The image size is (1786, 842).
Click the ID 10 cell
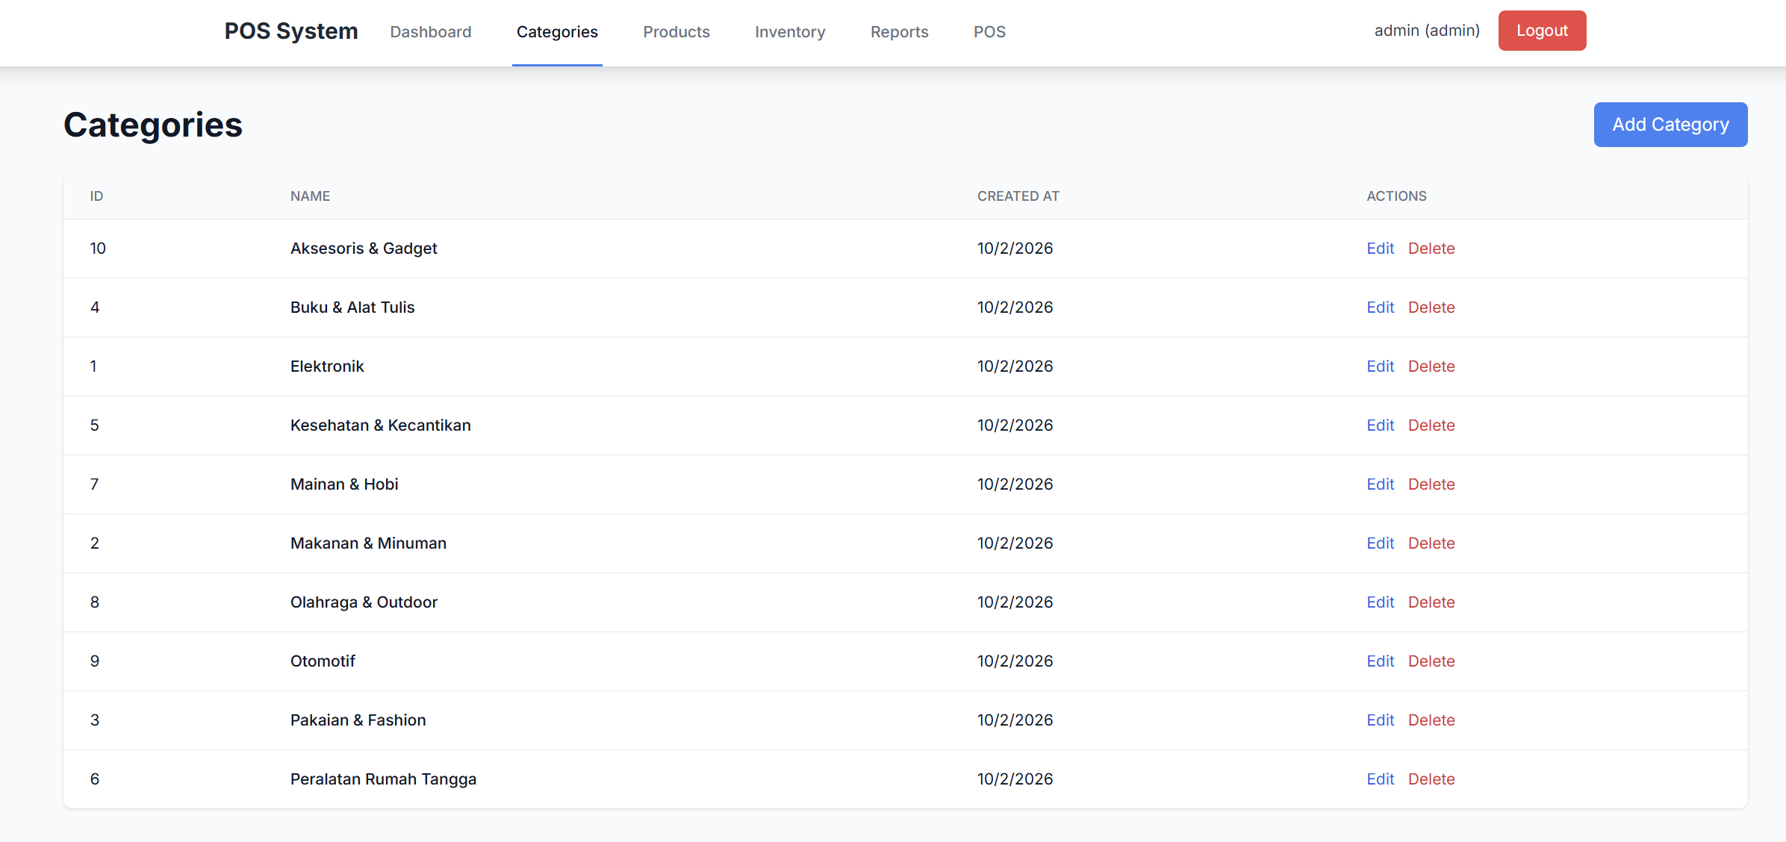pyautogui.click(x=98, y=249)
